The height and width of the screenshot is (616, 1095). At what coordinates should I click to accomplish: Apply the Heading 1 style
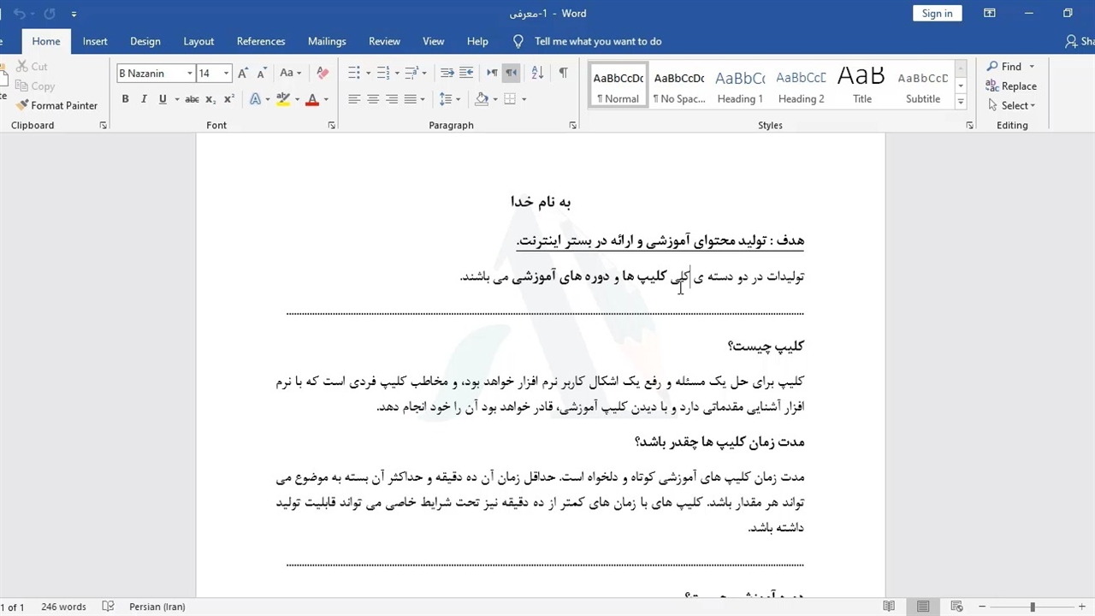tap(740, 85)
